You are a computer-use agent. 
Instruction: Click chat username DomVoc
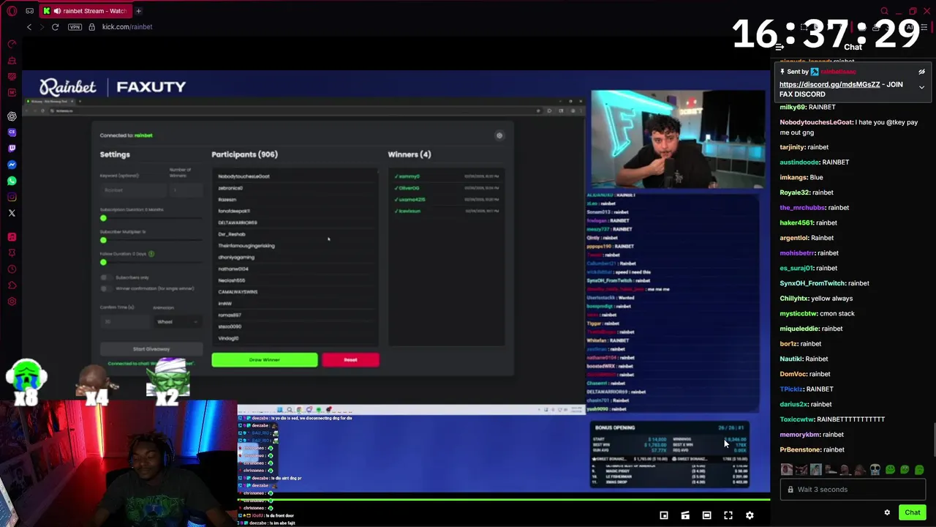pyautogui.click(x=793, y=374)
